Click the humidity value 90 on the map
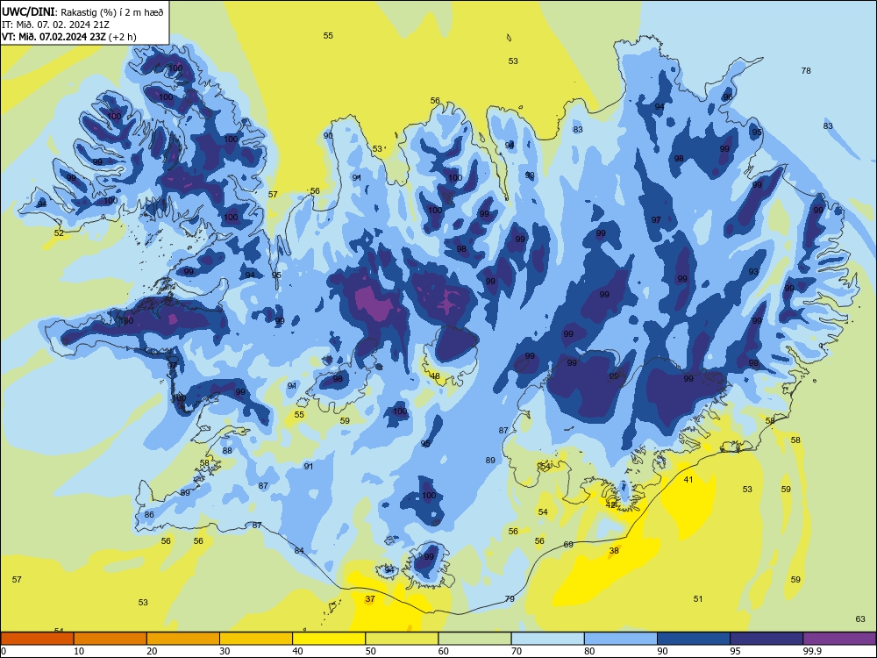 click(x=328, y=135)
